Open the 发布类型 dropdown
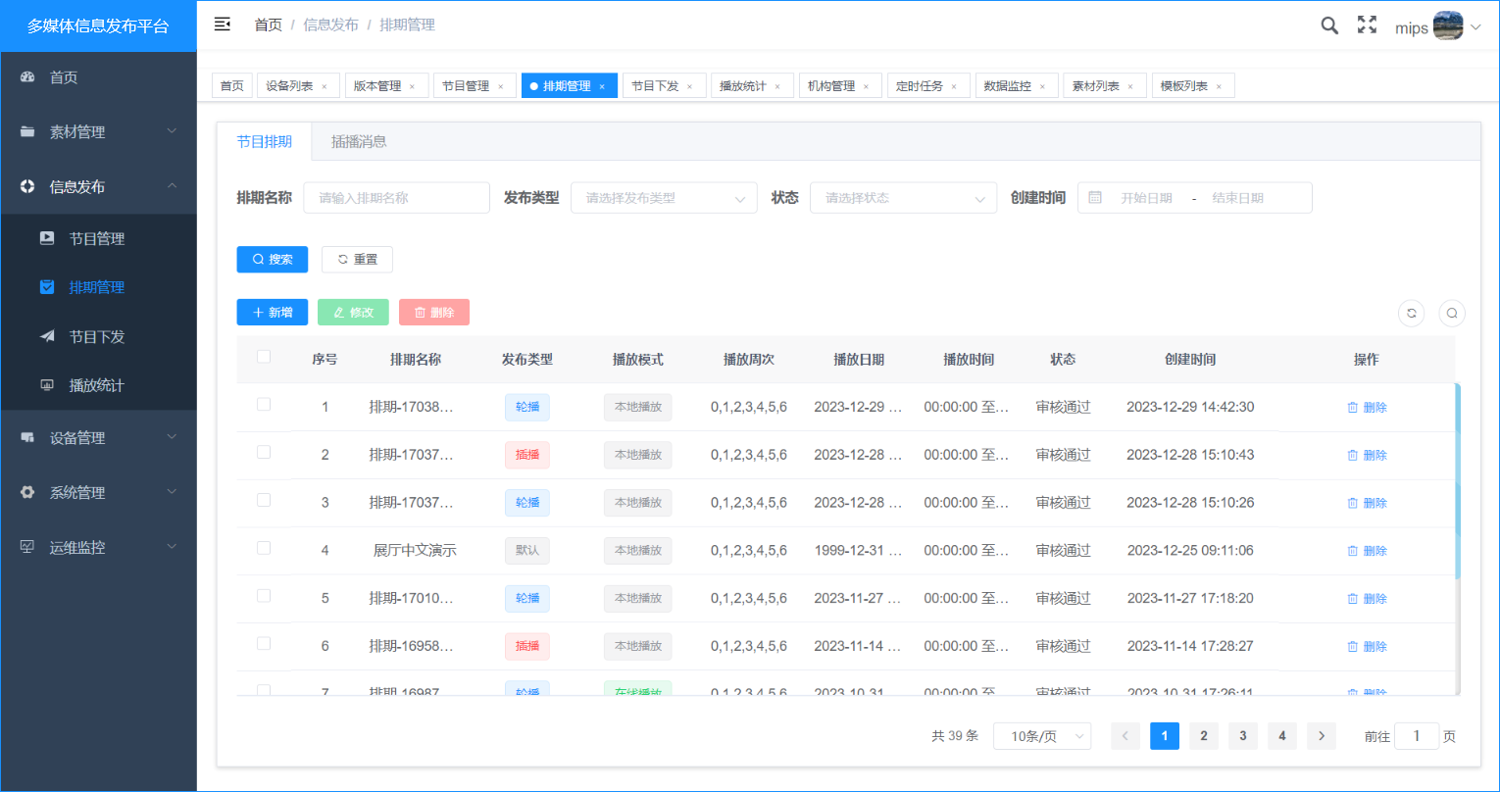 (x=664, y=197)
